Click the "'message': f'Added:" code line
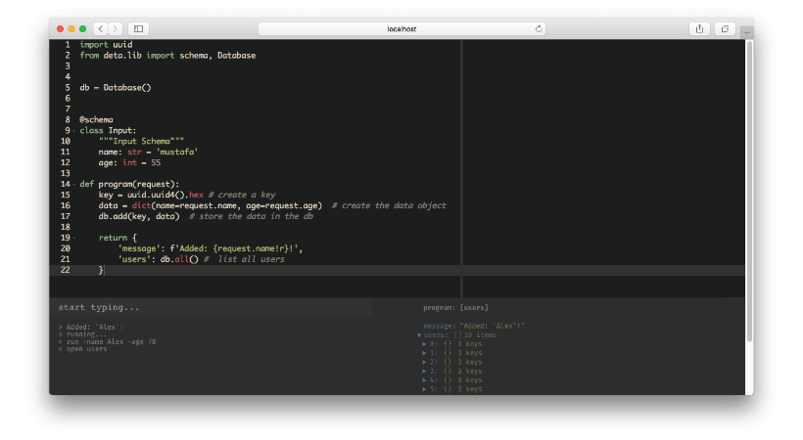803x440 pixels. coord(211,248)
